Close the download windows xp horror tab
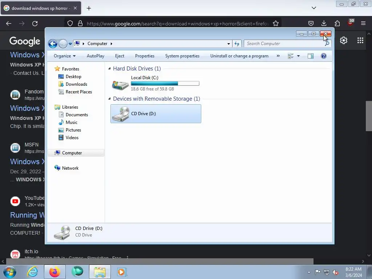Viewport: 372px width, 279px height. pyautogui.click(x=75, y=8)
